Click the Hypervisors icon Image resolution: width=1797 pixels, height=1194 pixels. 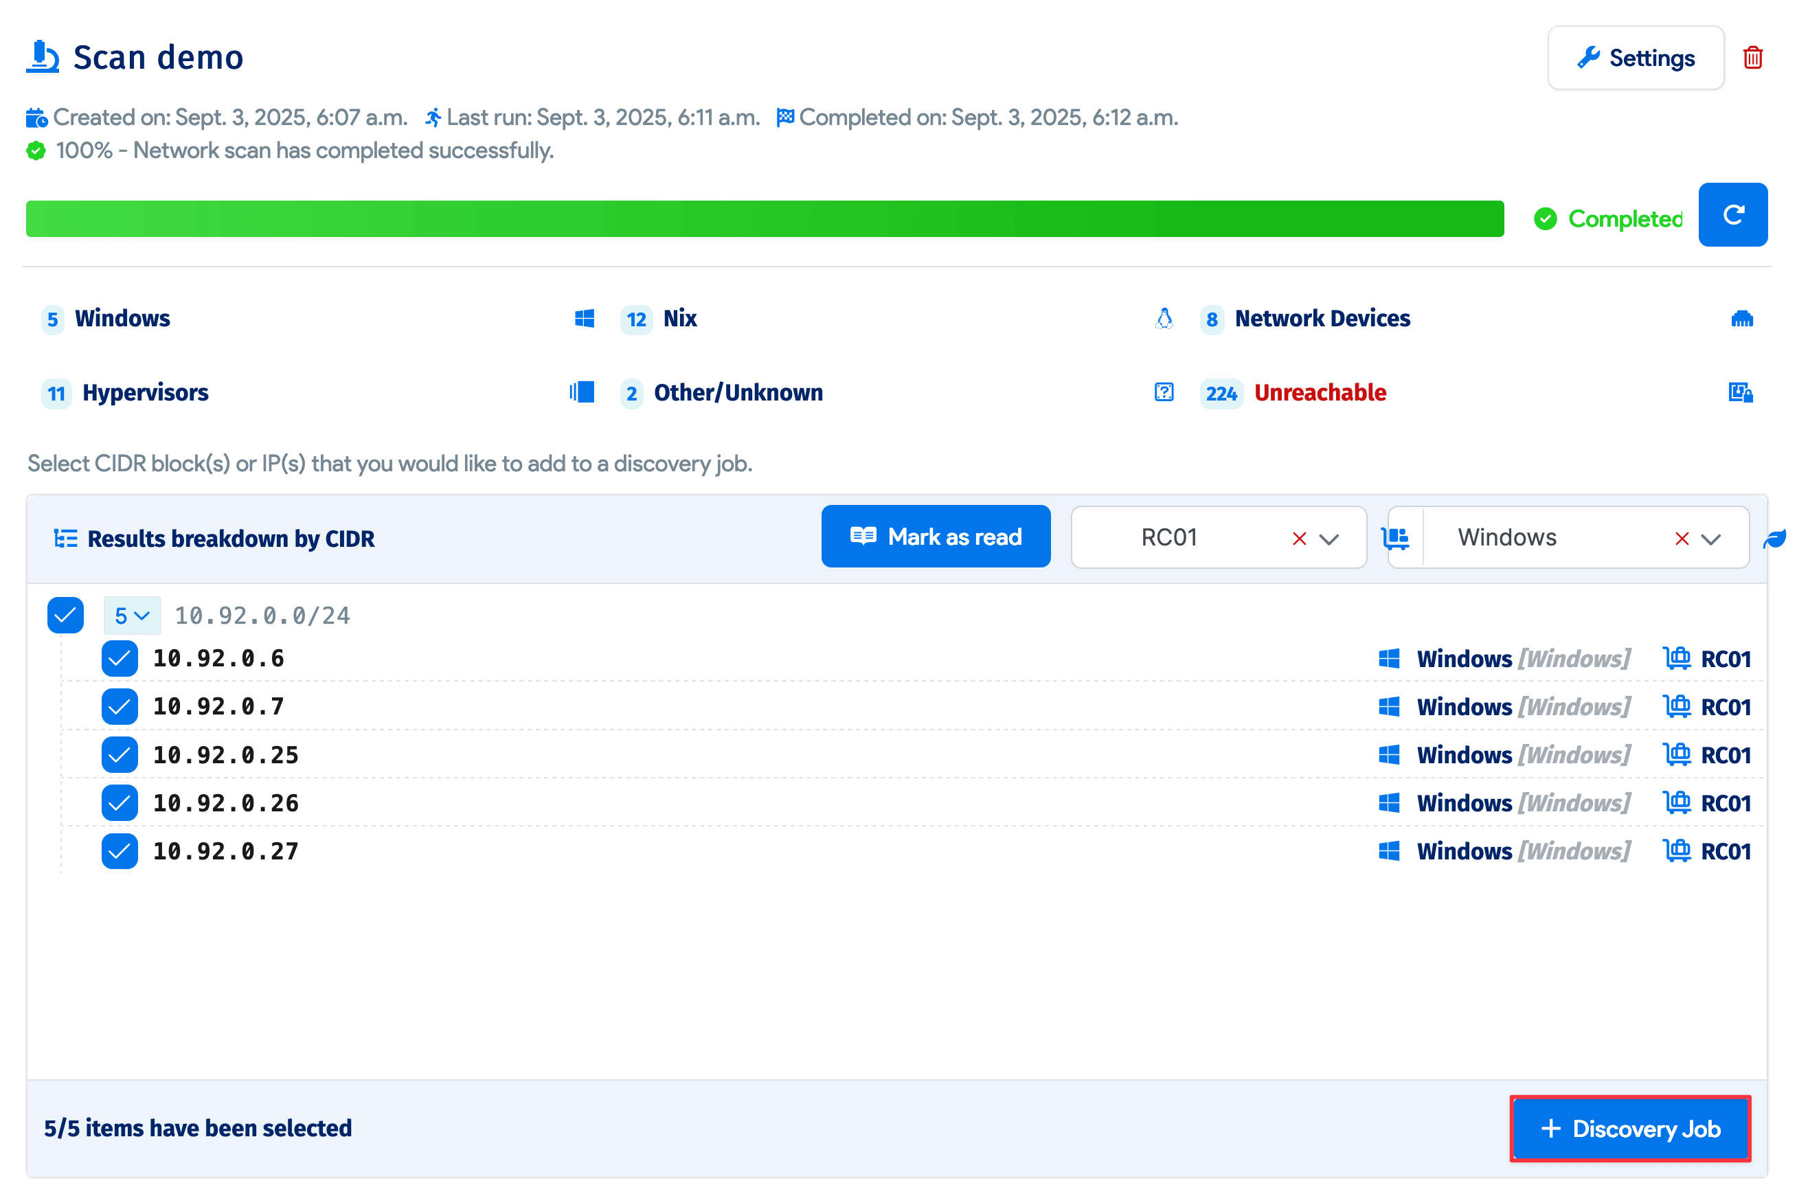pyautogui.click(x=582, y=392)
